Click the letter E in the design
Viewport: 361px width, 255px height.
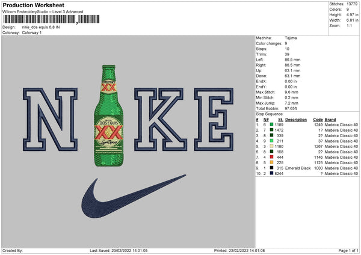pyautogui.click(x=214, y=119)
